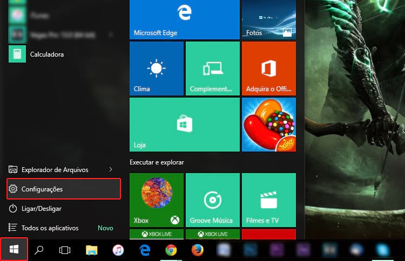Open Calculadora from the app list
The width and height of the screenshot is (405, 261).
pyautogui.click(x=64, y=54)
